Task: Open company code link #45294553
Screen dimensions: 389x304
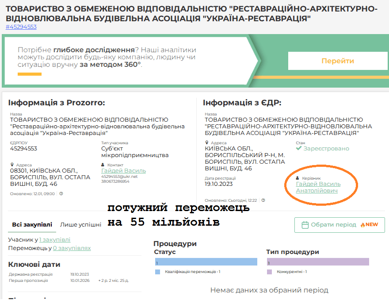Action: click(x=21, y=27)
